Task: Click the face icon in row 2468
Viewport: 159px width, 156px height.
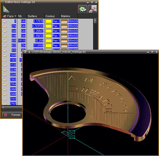Action: coord(5,94)
